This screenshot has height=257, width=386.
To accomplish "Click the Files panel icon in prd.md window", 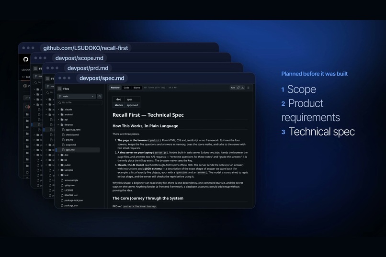I will pyautogui.click(x=47, y=78).
